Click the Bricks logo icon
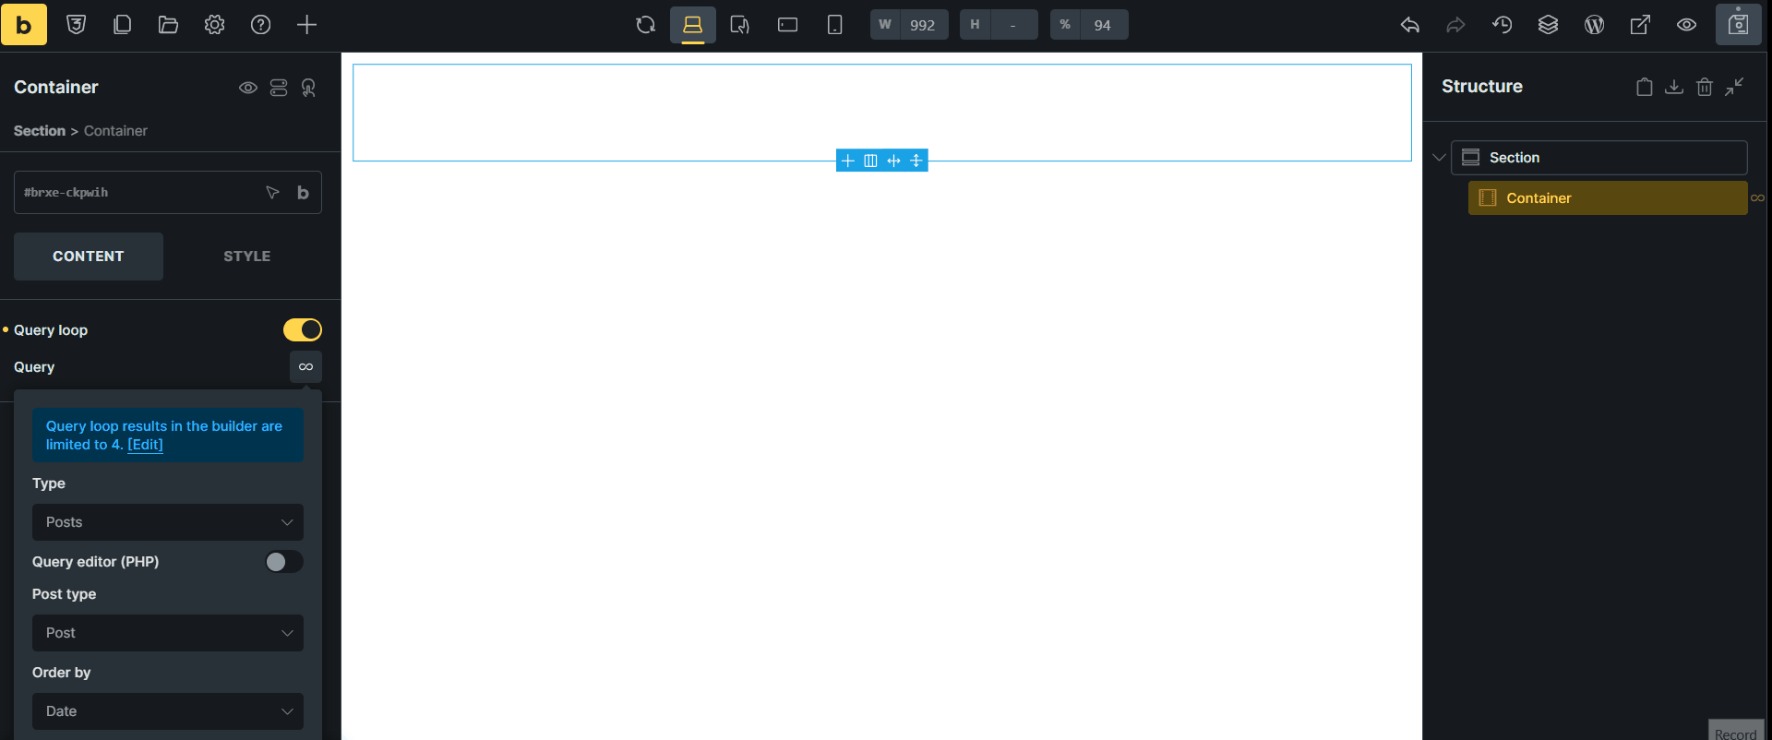The image size is (1772, 740). [x=24, y=24]
